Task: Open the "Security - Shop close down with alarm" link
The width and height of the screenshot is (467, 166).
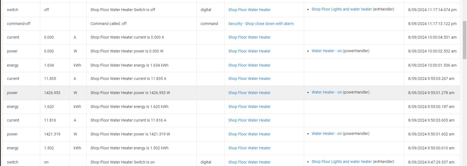Action: click(x=261, y=24)
